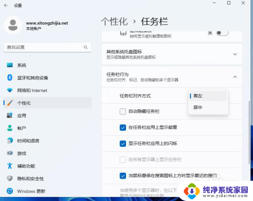Open Windows 更新 sync icon
The height and width of the screenshot is (201, 253).
coord(10,191)
